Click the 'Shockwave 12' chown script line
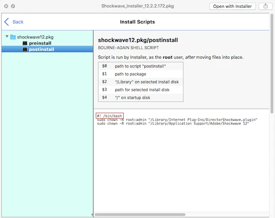This screenshot has height=218, width=275. point(173,124)
